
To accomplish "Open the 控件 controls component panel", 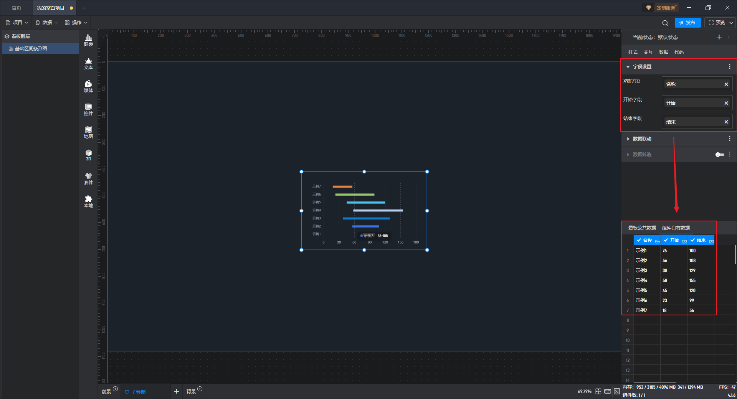I will click(88, 109).
